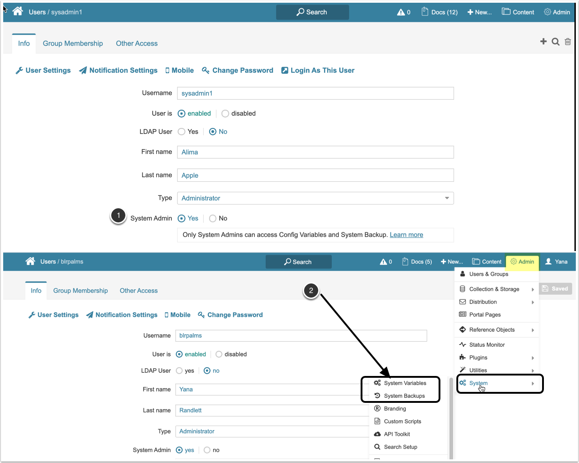Add new item with the plus icon
The image size is (579, 463).
[543, 41]
